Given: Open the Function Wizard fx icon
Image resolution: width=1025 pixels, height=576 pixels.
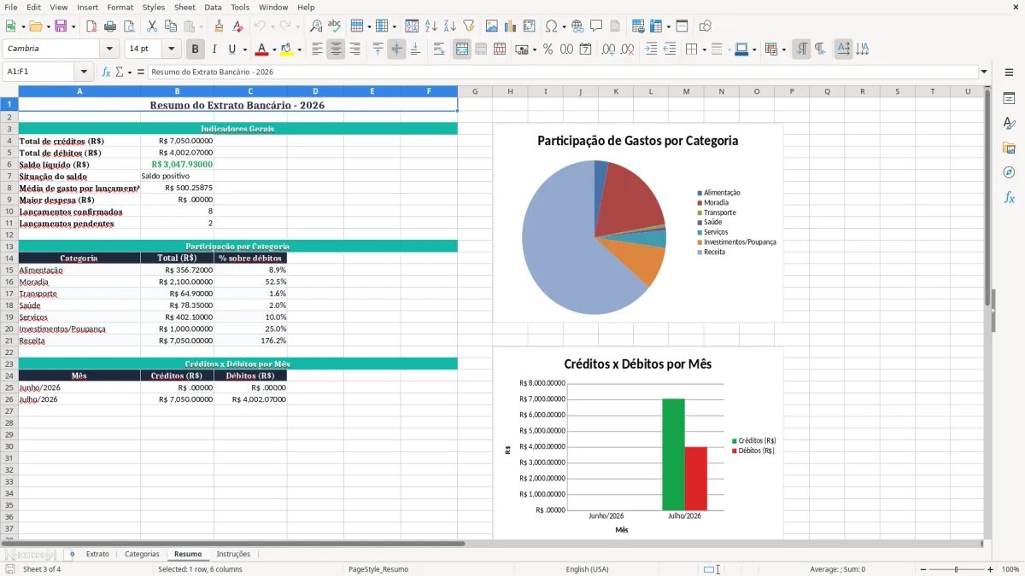Looking at the screenshot, I should [107, 73].
